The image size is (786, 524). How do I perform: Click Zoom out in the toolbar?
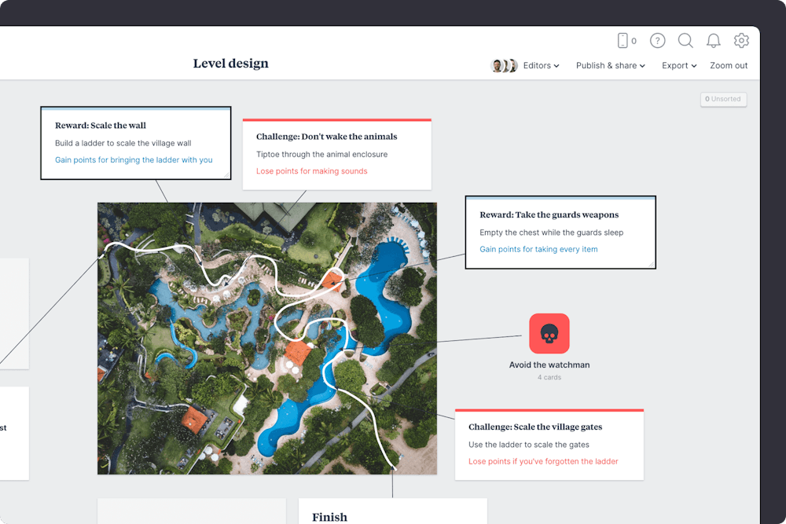[729, 66]
